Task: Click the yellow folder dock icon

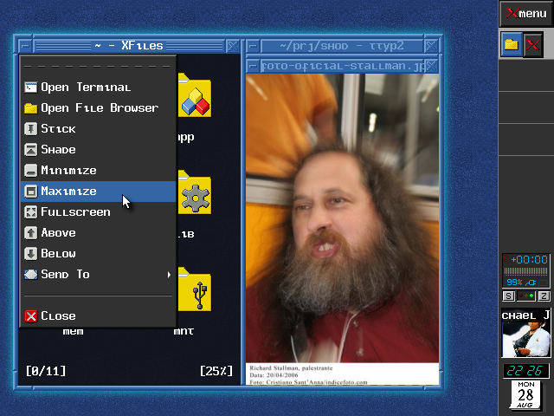Action: pos(512,45)
